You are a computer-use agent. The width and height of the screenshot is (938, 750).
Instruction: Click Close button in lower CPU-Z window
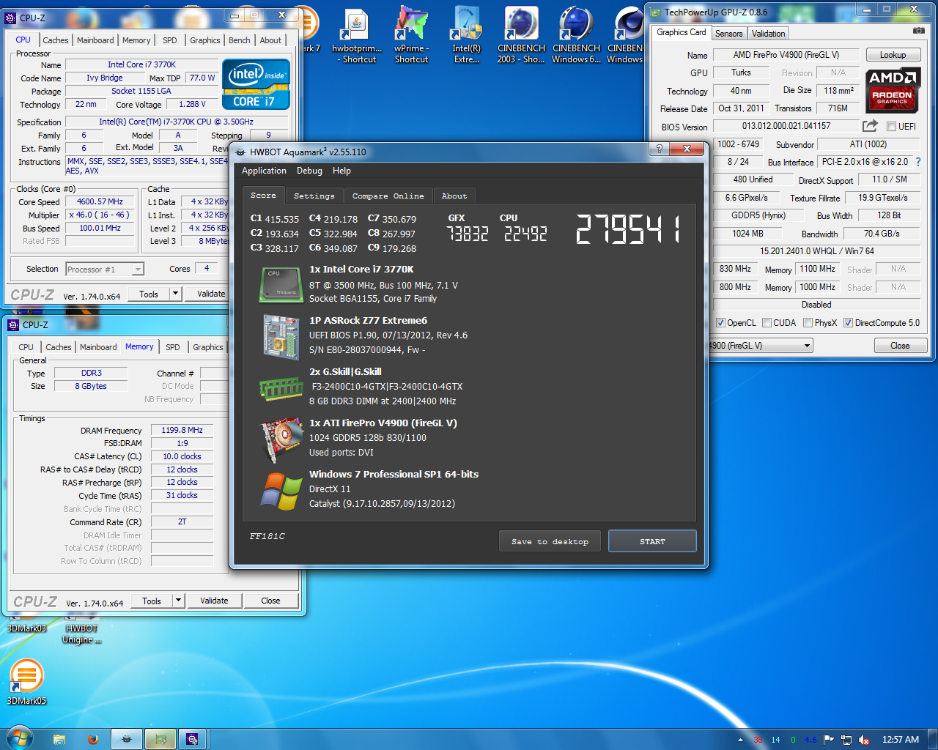[x=270, y=601]
